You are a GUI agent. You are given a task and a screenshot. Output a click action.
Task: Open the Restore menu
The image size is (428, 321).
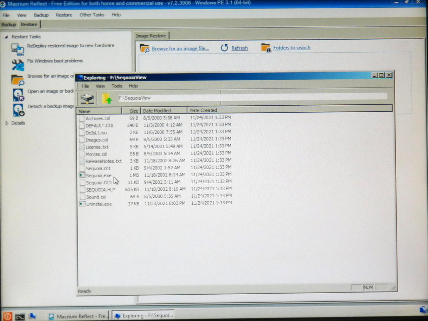click(64, 15)
